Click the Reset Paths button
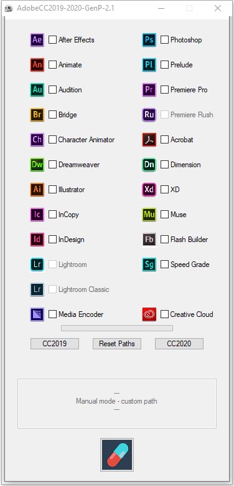 (x=117, y=344)
